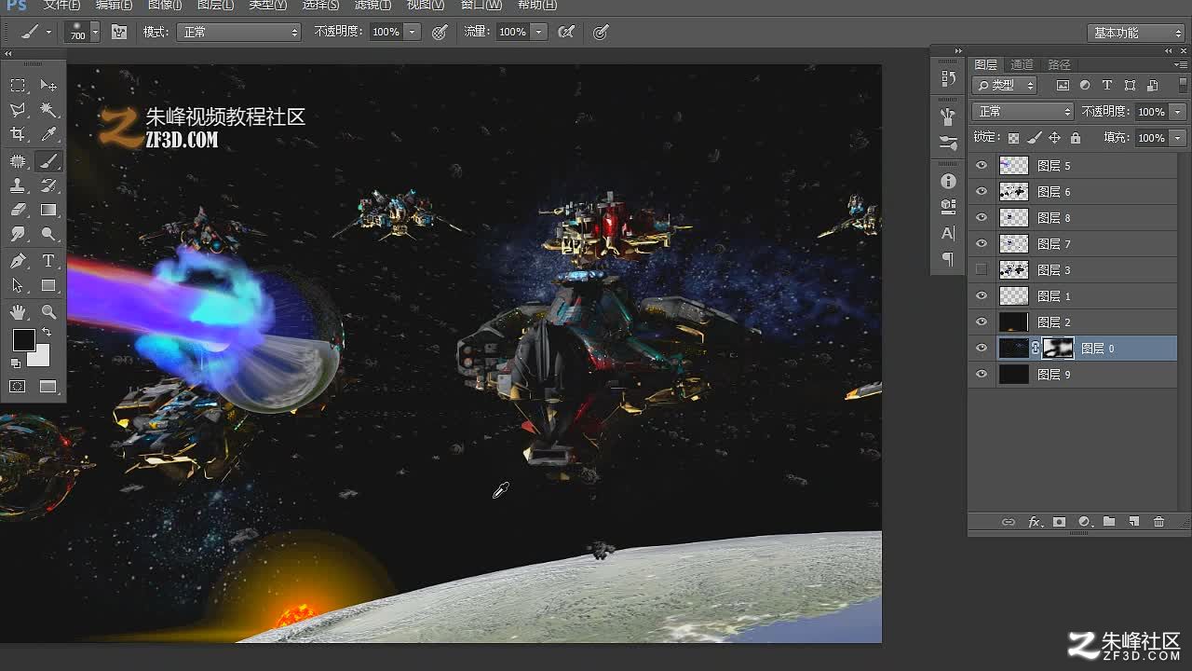This screenshot has height=671, width=1192.
Task: Select the Smudge tool
Action: click(18, 235)
